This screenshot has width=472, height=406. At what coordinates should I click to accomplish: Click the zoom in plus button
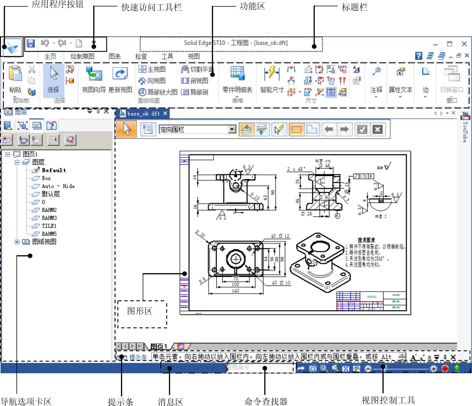coord(433,369)
